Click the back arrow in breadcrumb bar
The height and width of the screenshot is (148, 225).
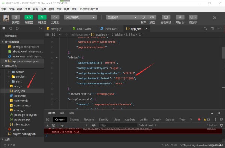[x=60, y=34]
